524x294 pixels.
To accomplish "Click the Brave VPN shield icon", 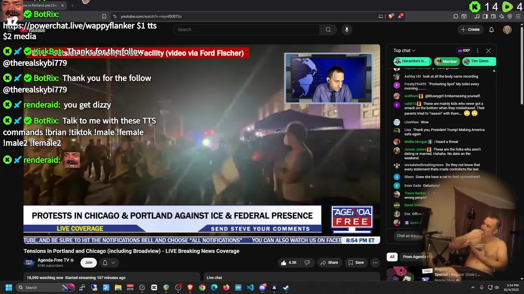I will point(510,16).
